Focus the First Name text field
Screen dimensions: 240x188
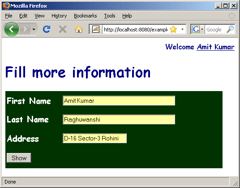119,101
